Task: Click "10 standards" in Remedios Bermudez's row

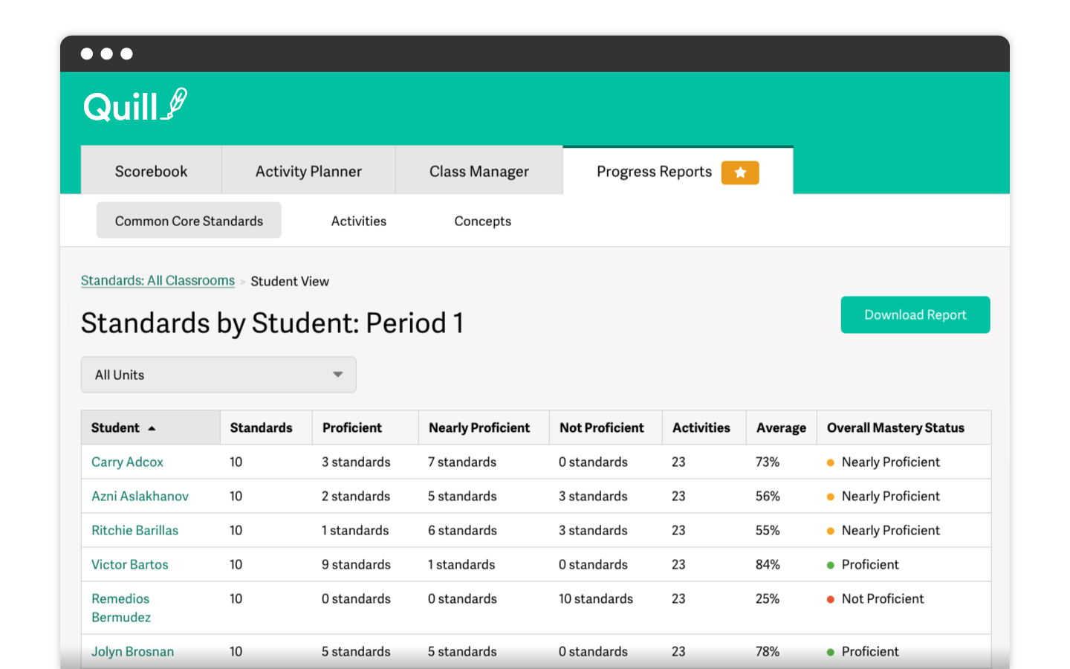Action: (x=596, y=598)
